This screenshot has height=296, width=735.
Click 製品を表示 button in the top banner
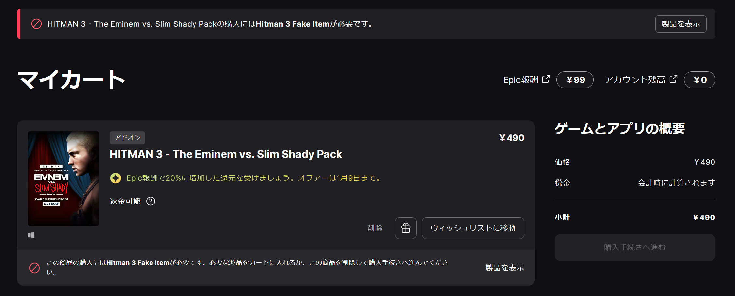[681, 24]
